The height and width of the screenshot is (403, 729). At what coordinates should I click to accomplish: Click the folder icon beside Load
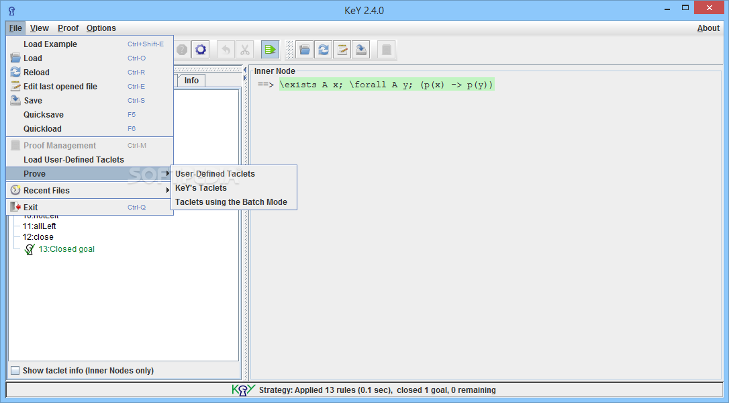(x=15, y=58)
